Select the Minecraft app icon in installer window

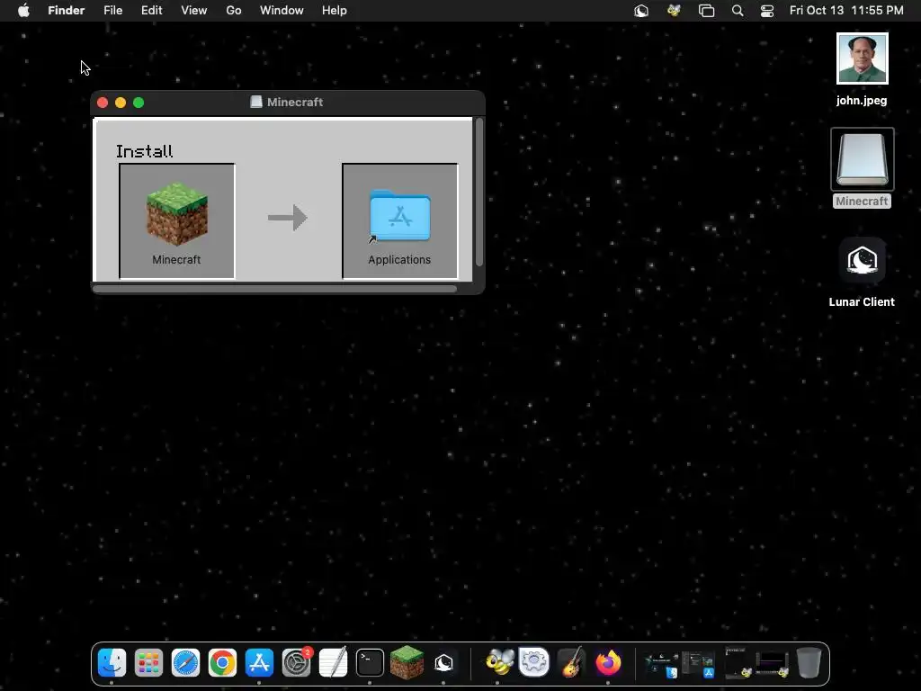177,214
